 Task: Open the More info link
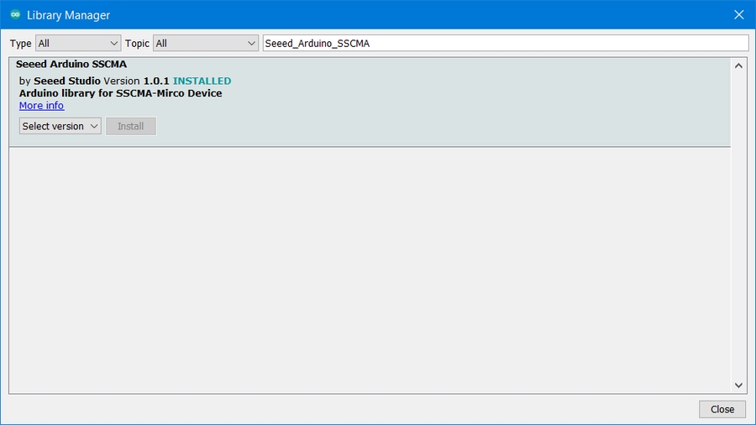(x=41, y=106)
